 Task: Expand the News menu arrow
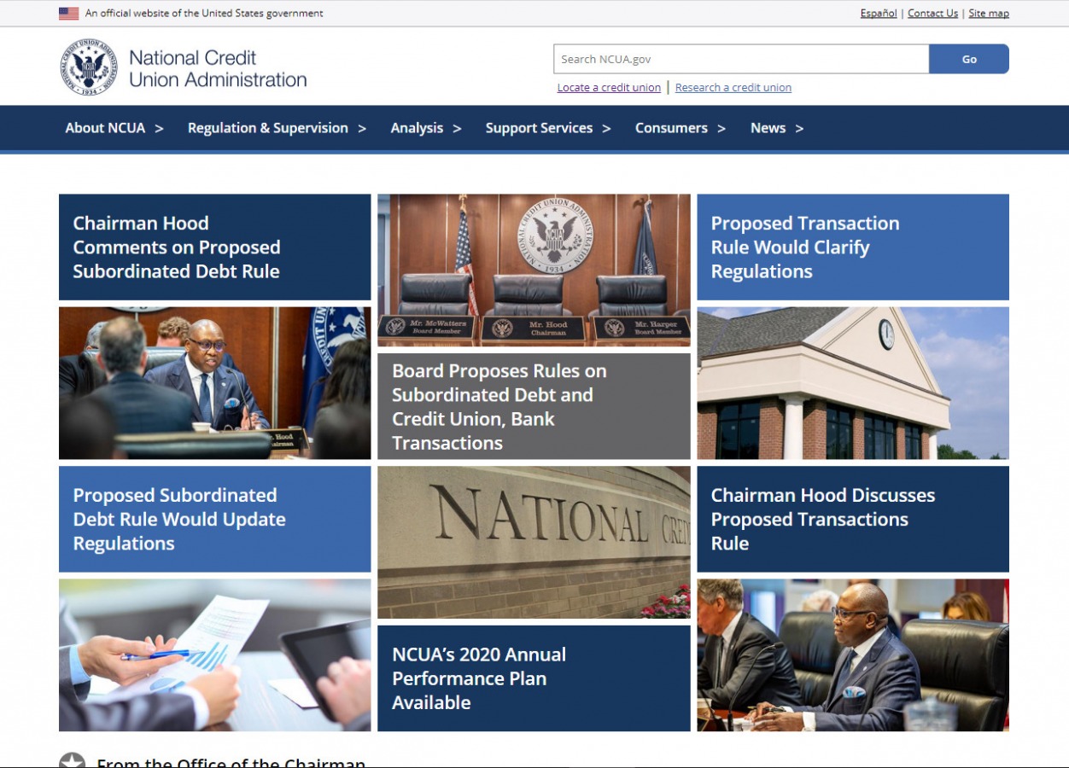coord(799,129)
